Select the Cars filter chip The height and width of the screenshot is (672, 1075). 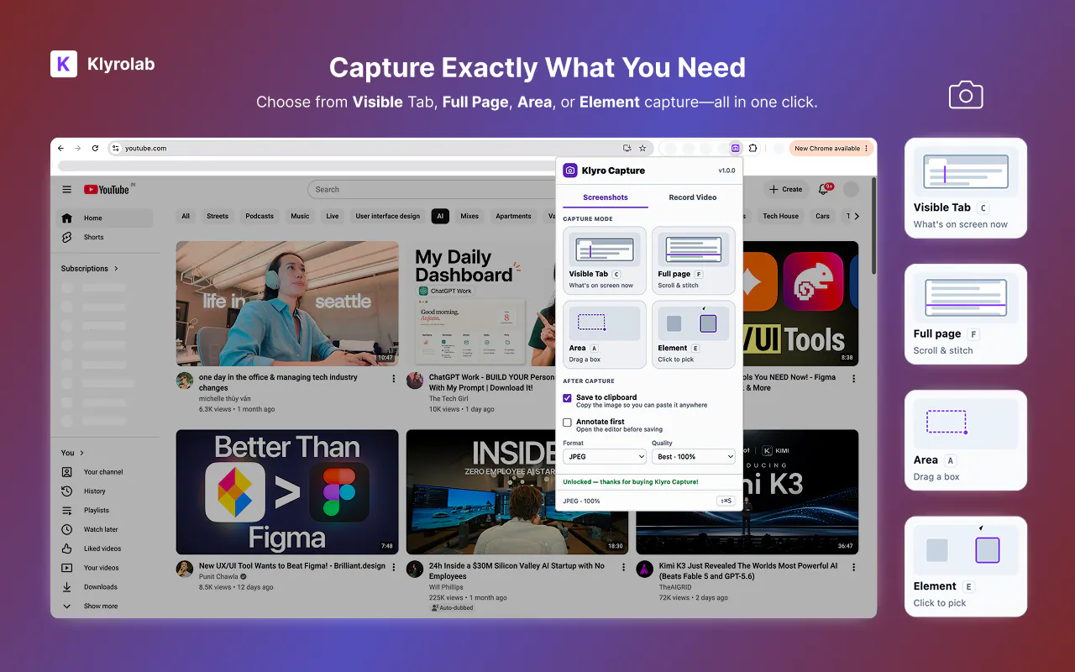(x=822, y=216)
